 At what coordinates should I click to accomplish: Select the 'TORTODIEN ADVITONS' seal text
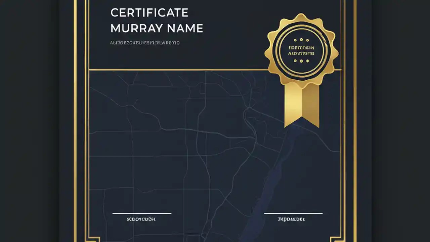[301, 50]
